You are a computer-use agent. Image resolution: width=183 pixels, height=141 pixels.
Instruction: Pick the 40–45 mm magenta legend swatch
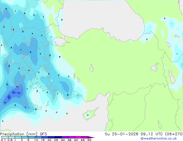pos(78,137)
